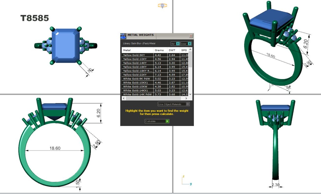Click the green Calculate arrow icon
This screenshot has height=194, width=321.
tap(167, 121)
